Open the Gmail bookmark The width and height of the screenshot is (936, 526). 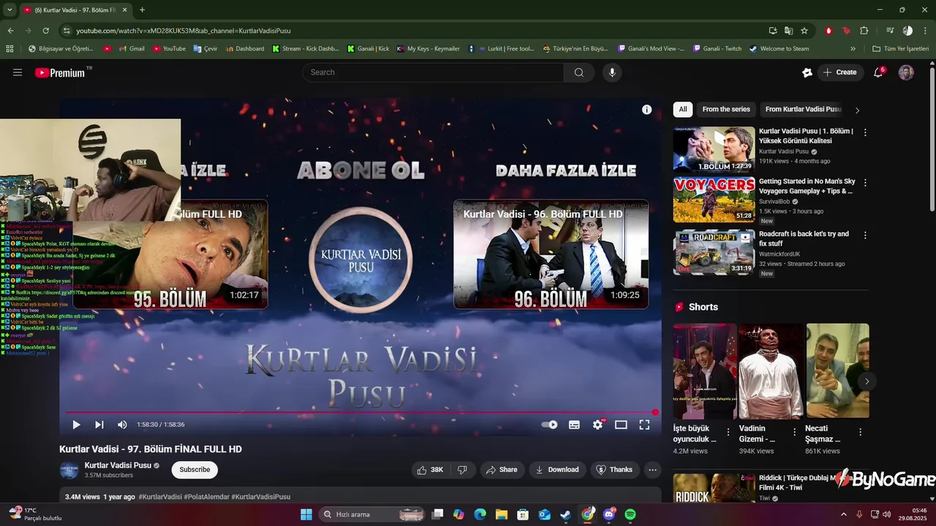coord(130,49)
